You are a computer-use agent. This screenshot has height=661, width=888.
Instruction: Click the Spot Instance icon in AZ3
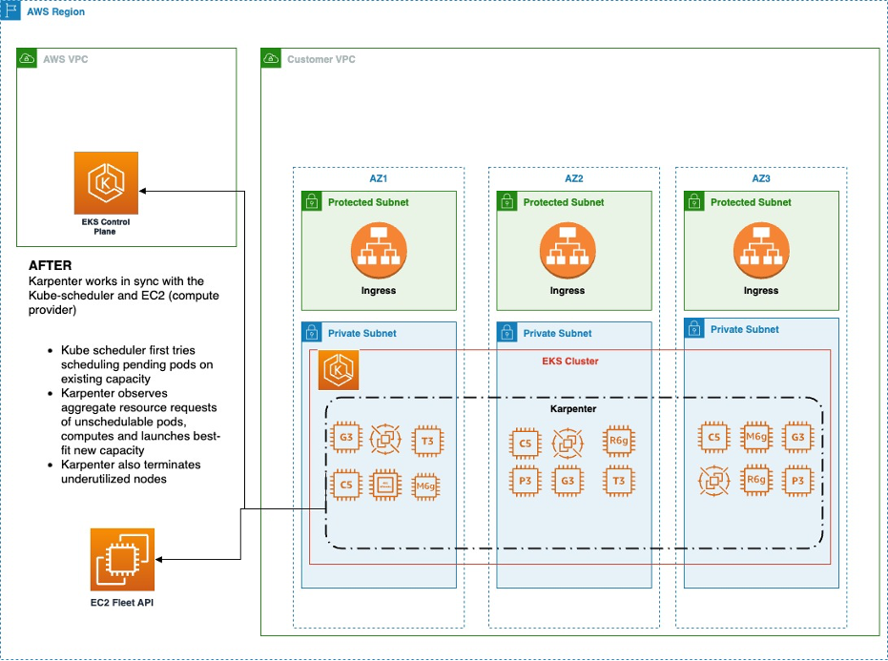coord(716,481)
